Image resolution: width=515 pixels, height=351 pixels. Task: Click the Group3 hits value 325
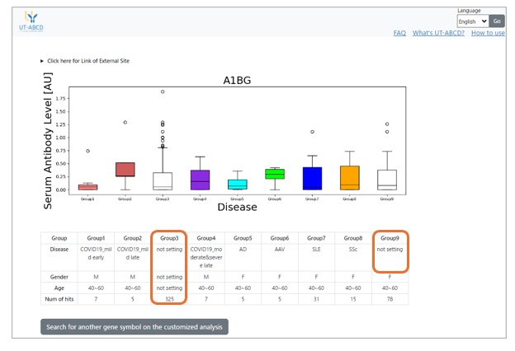click(x=169, y=298)
